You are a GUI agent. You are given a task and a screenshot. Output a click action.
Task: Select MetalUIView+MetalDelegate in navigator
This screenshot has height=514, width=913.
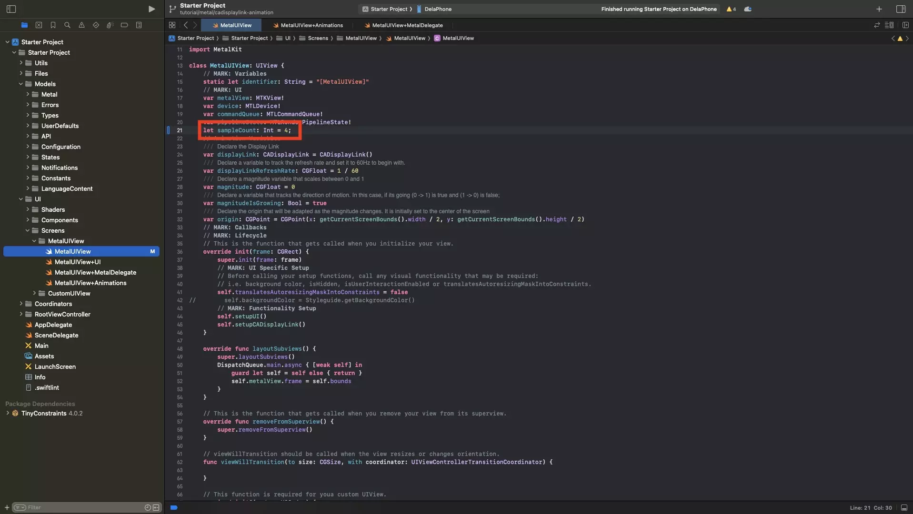(95, 272)
